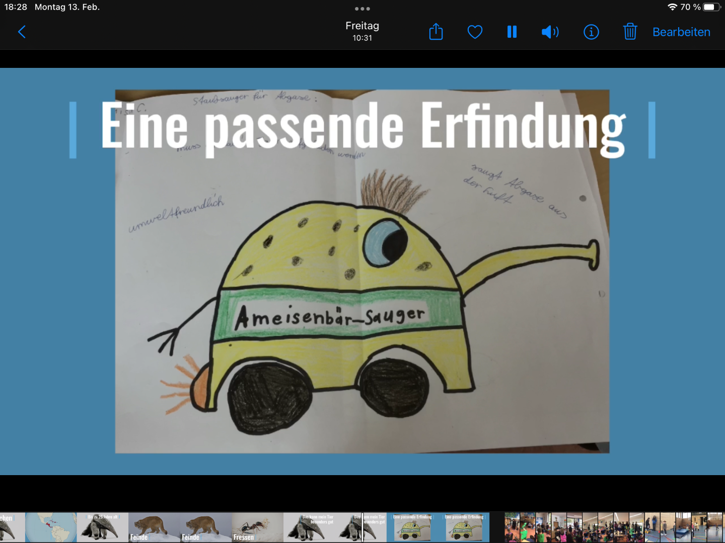Jump to the ant 'Fressen' frame

click(x=257, y=527)
